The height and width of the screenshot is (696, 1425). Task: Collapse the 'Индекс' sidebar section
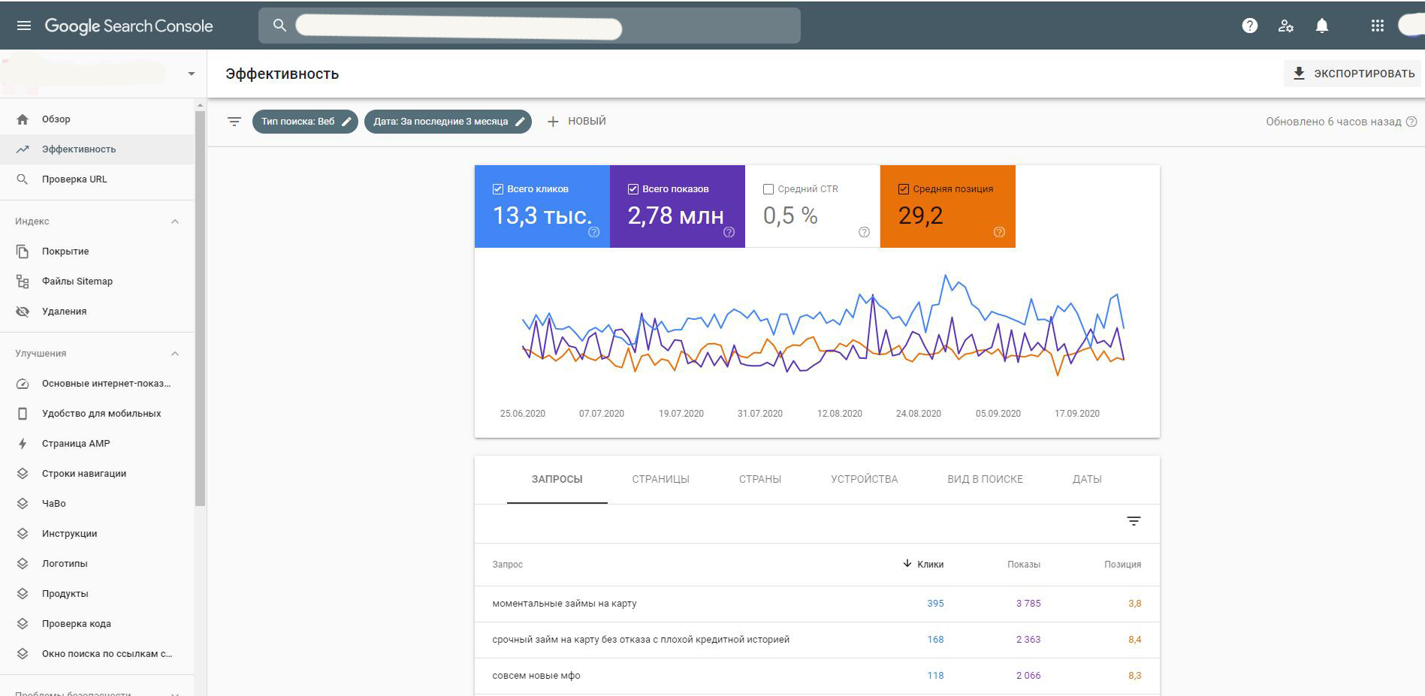(175, 221)
